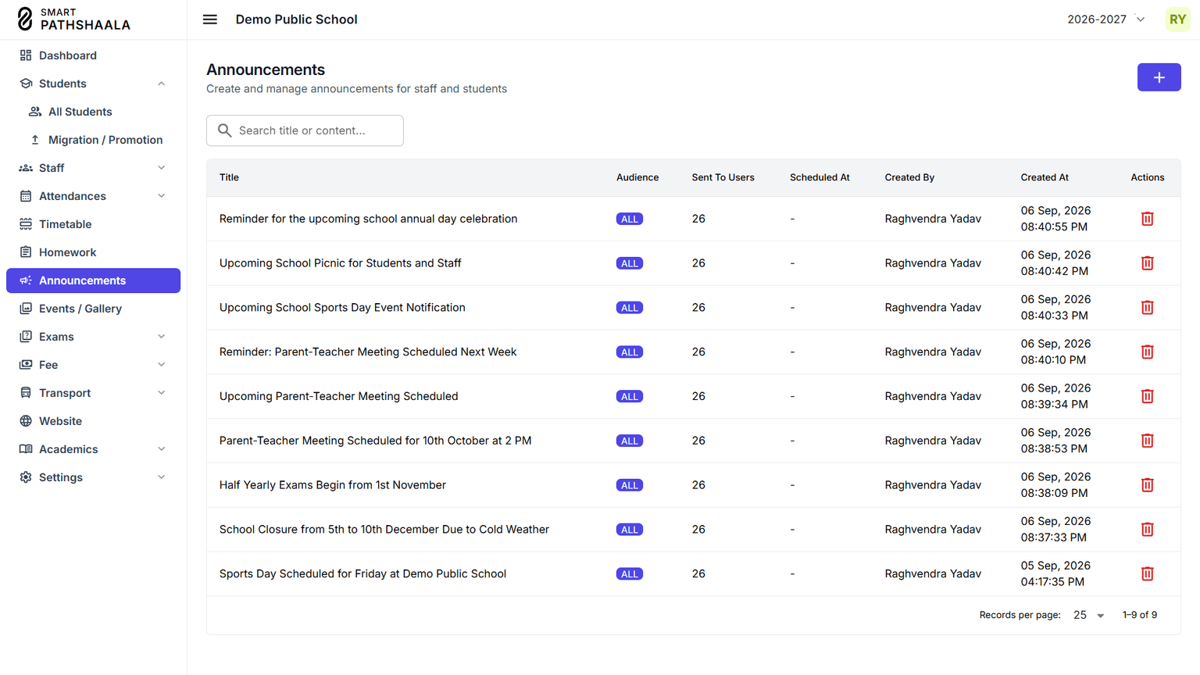Delete Upcoming Parent-Teacher Meeting Scheduled row
Screen dimensions: 1200x675
coord(1147,397)
